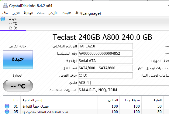Click the firmware field showing HAFEA2.0
The width and height of the screenshot is (169, 114).
[105, 46]
